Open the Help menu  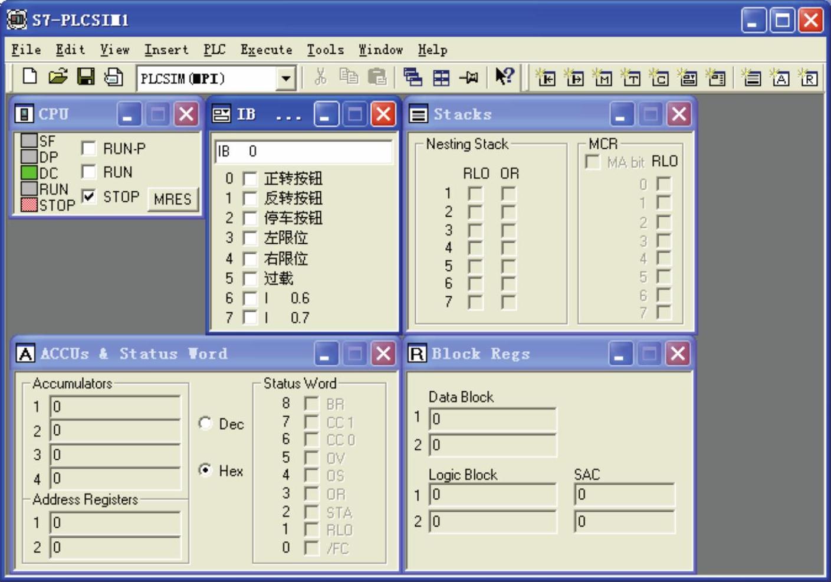(432, 50)
